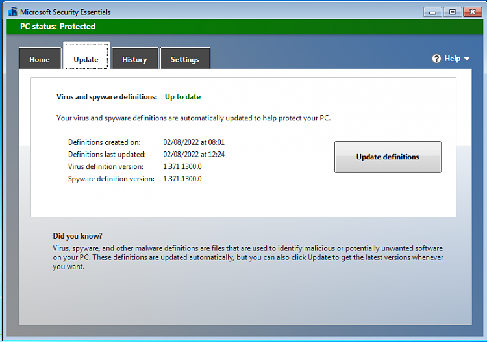This screenshot has height=342, width=487.
Task: Click the "Up to date" status text
Action: pos(182,97)
